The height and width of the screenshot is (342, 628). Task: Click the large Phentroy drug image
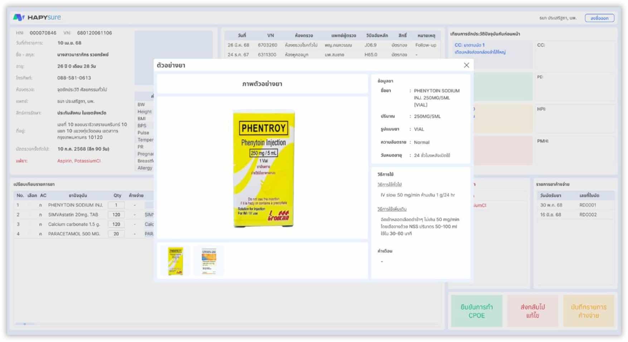(x=263, y=168)
